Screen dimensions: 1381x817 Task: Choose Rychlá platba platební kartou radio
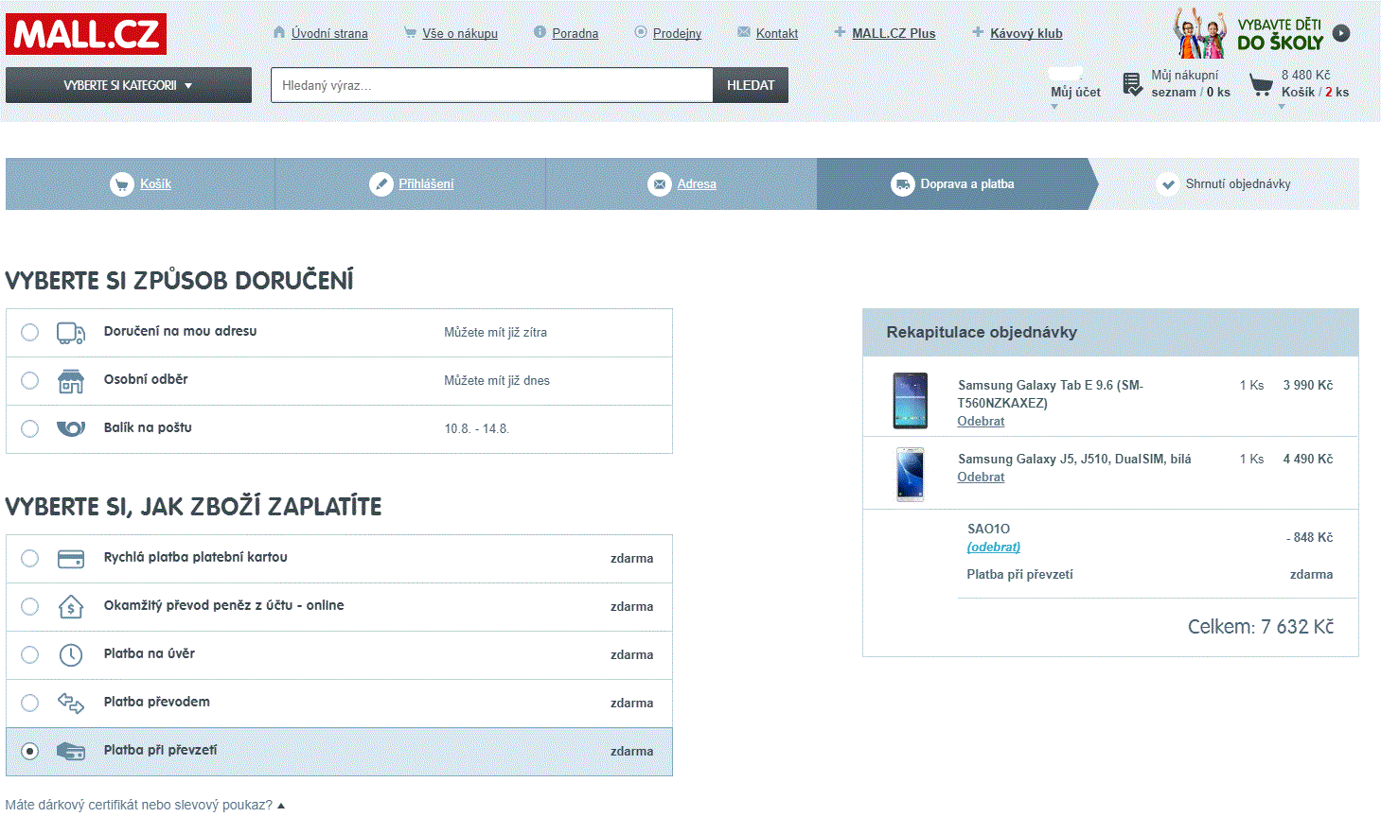30,558
